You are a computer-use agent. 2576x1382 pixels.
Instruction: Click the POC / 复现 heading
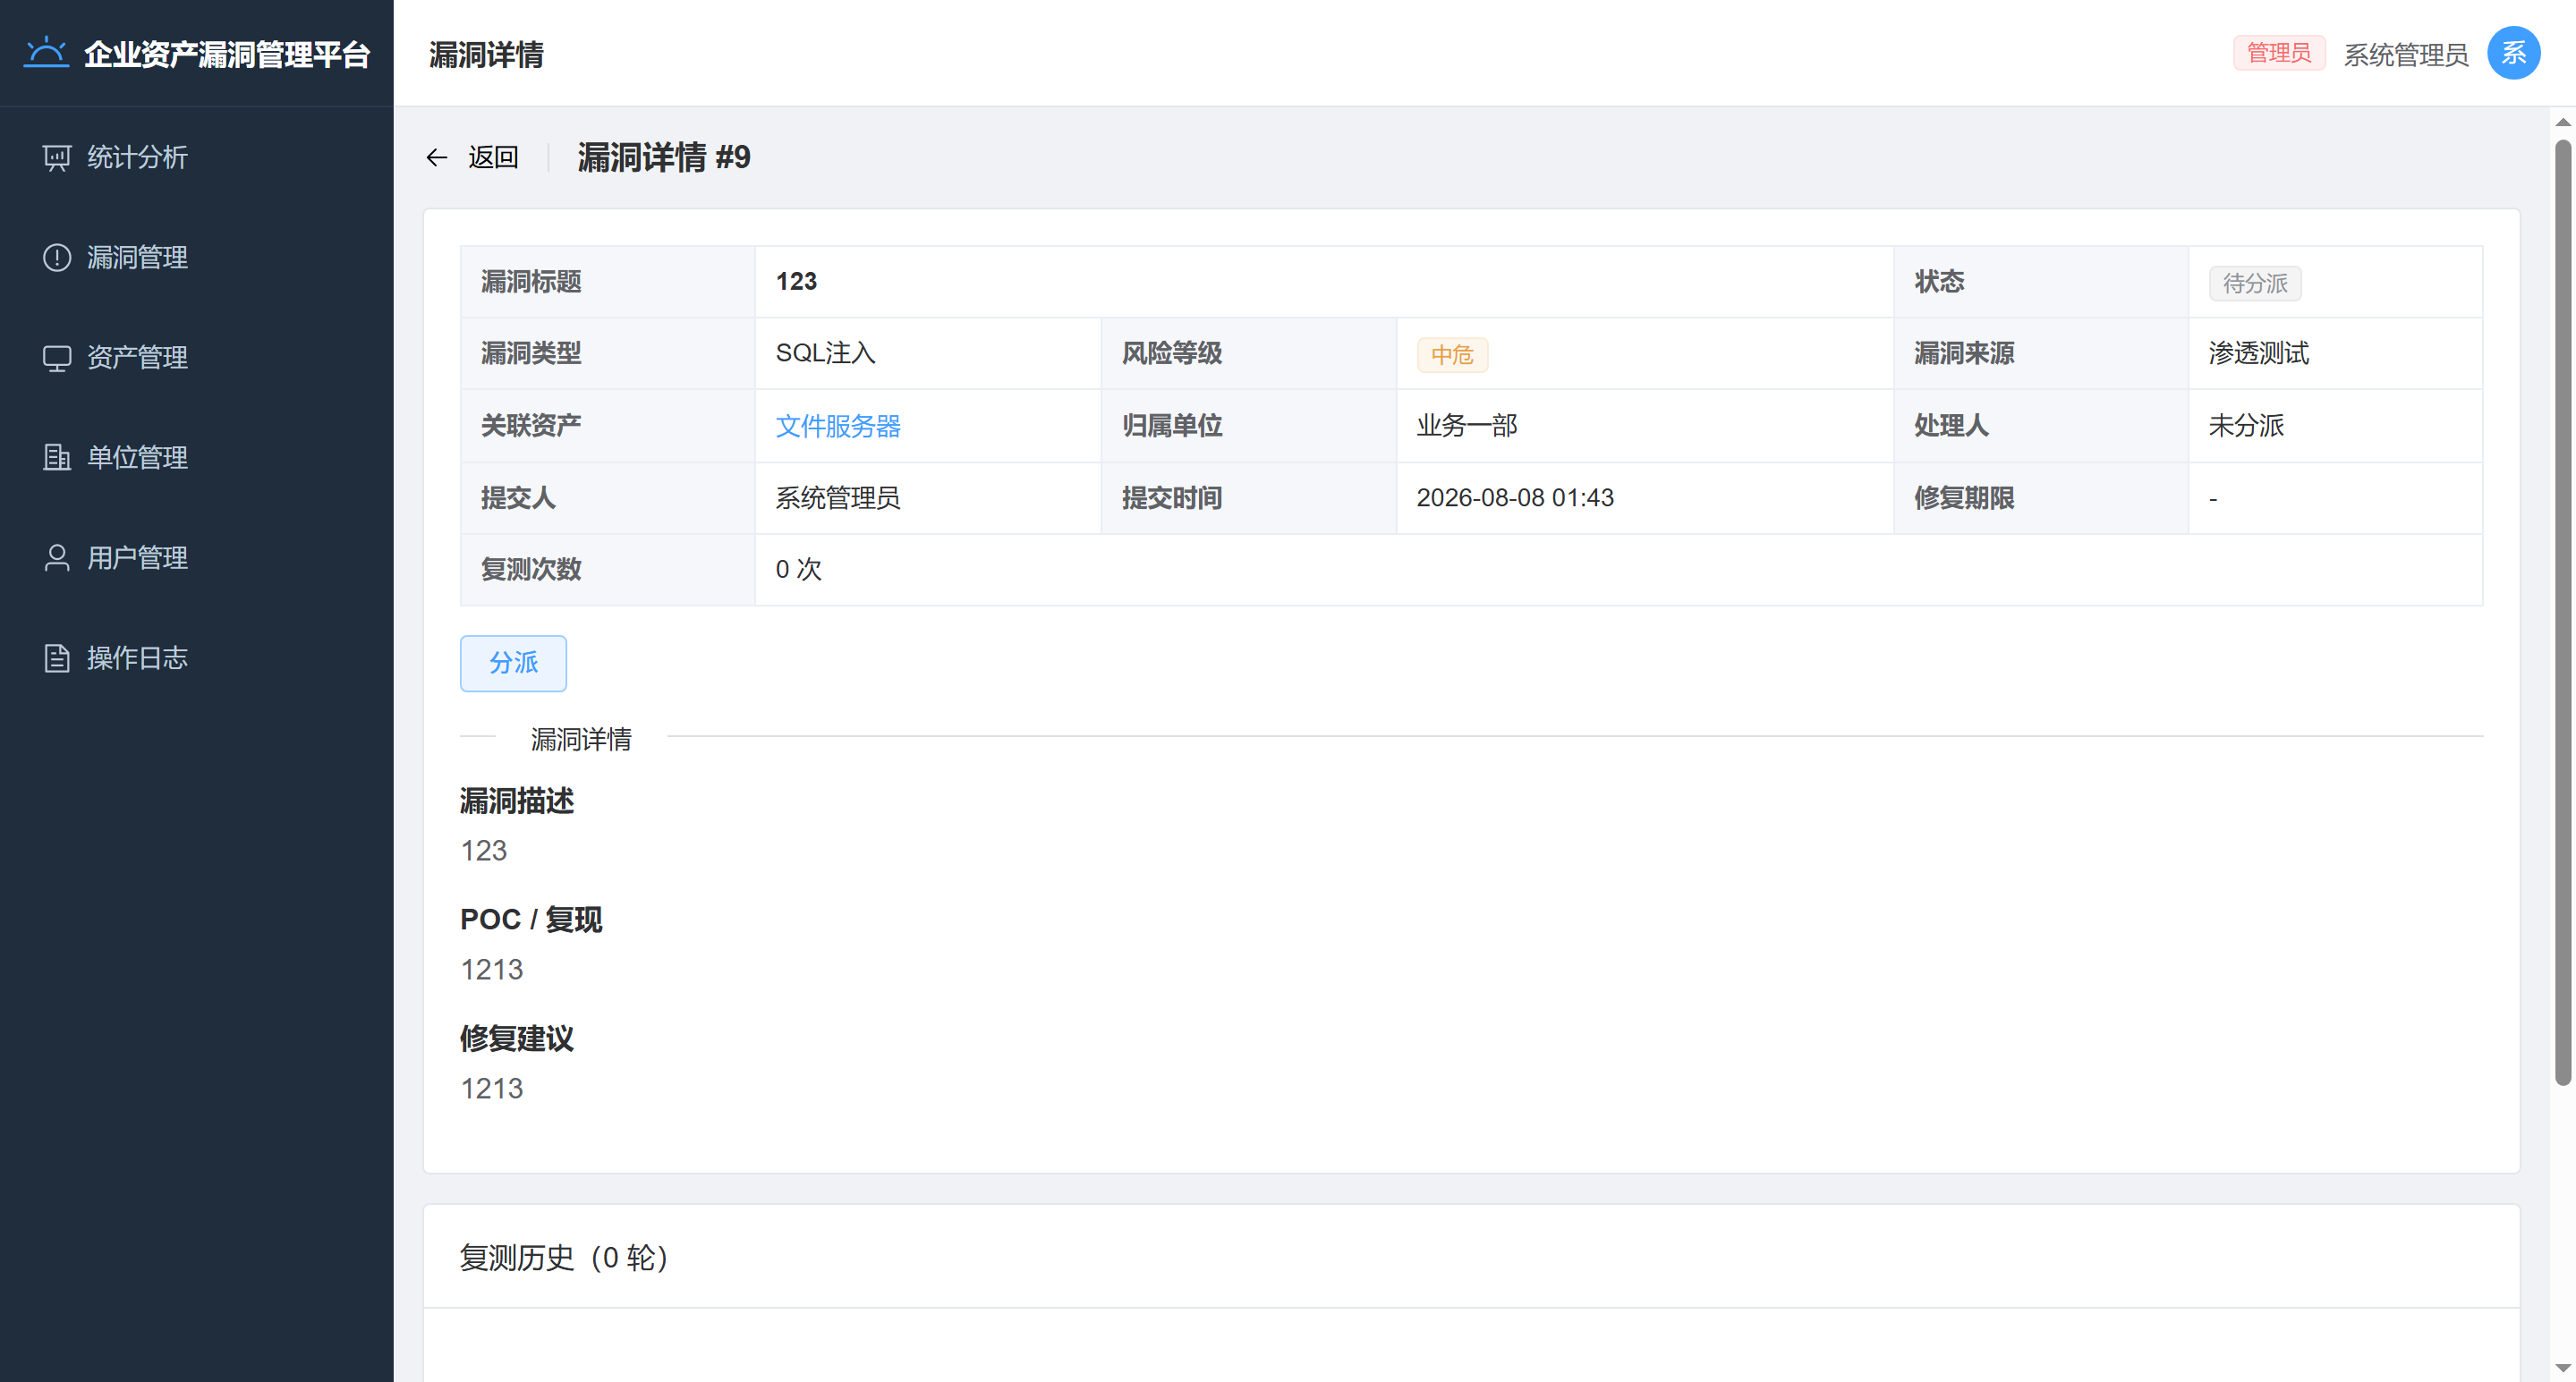(531, 920)
